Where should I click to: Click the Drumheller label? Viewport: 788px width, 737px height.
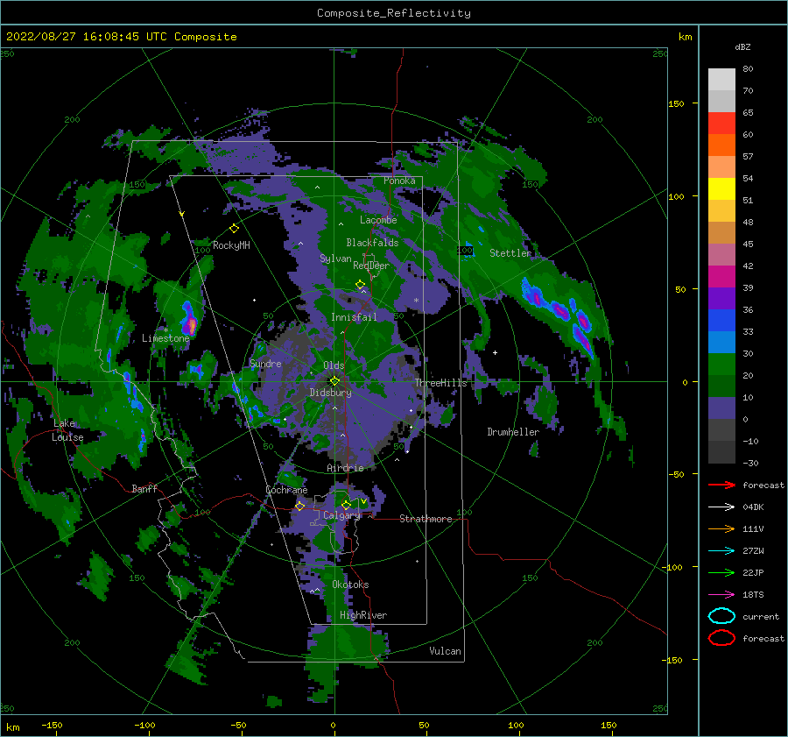(513, 432)
